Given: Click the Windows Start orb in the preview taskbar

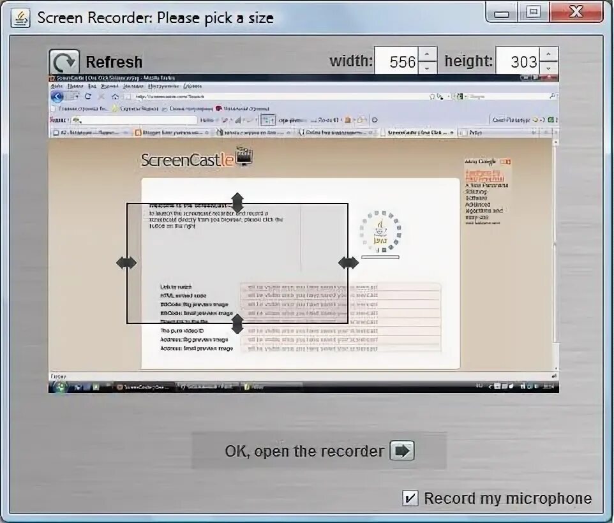Looking at the screenshot, I should [60, 387].
